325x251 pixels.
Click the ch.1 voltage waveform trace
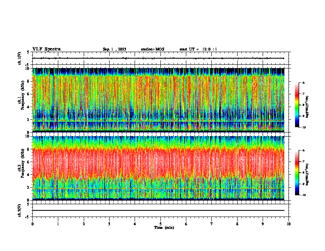coord(158,58)
